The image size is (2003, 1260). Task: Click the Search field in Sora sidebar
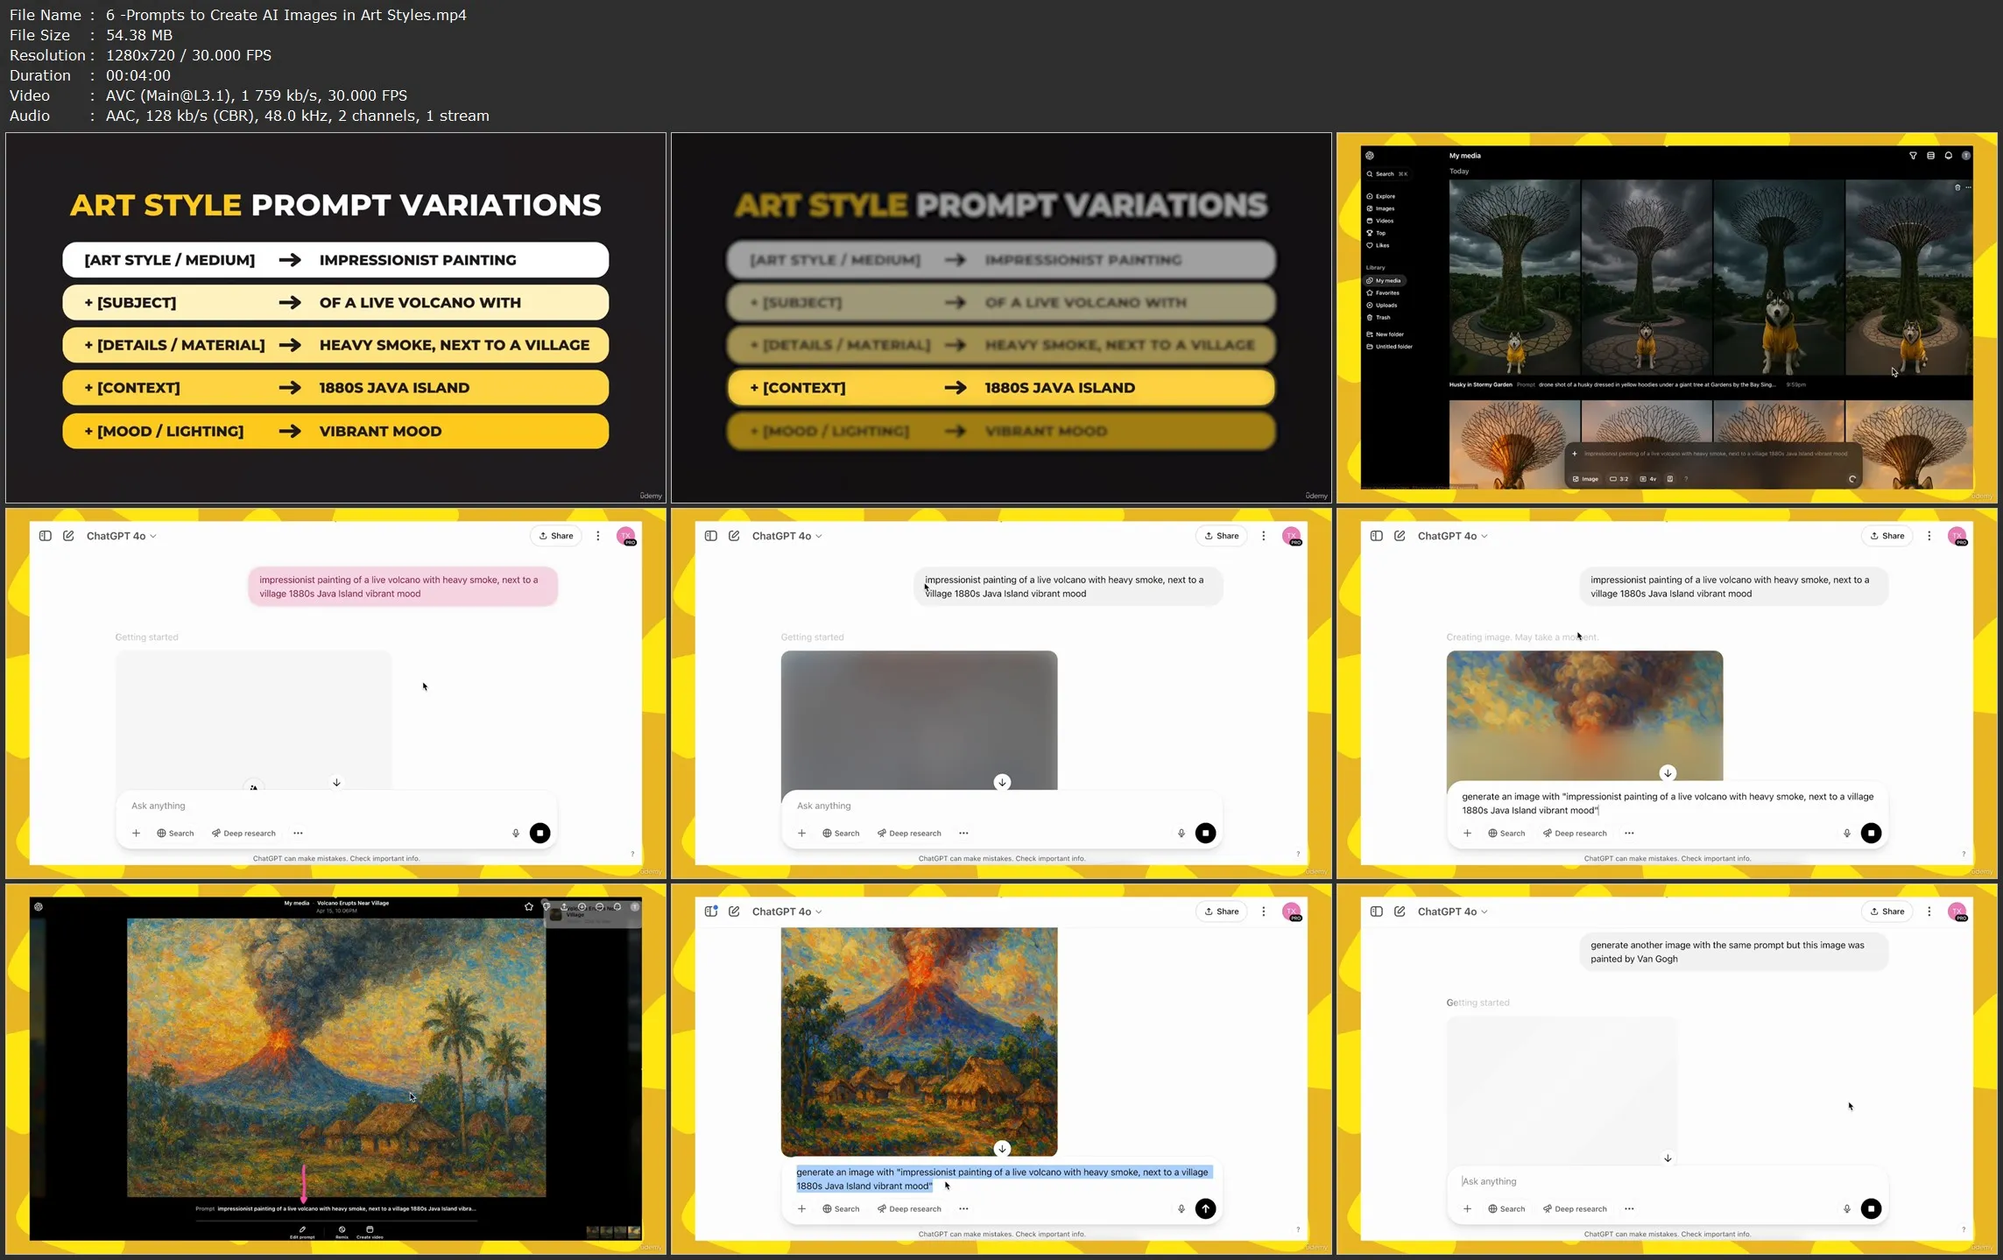tap(1387, 173)
